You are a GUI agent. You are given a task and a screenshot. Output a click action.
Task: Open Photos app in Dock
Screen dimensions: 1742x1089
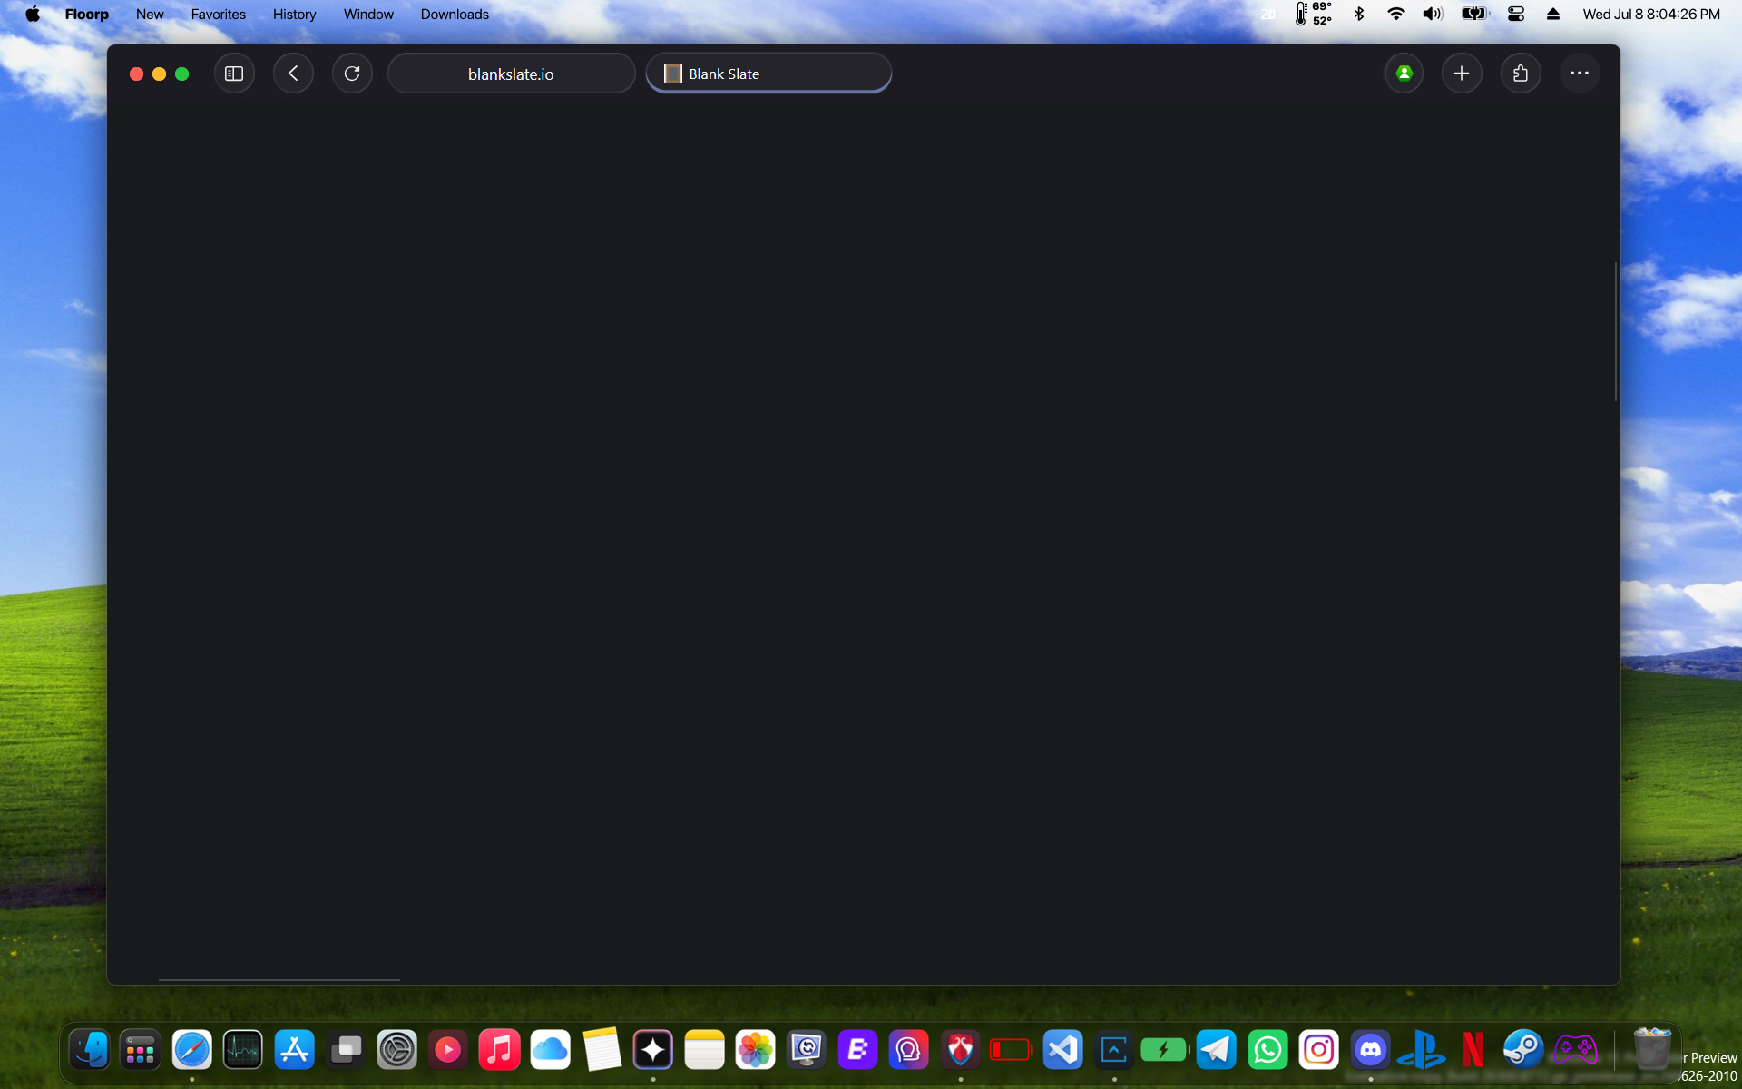(755, 1050)
